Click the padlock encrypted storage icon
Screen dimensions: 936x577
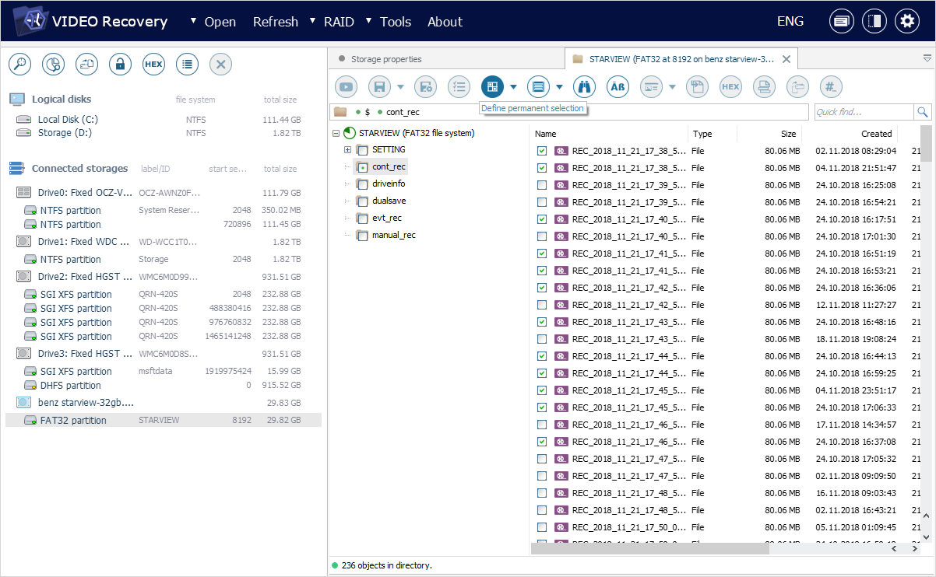120,65
